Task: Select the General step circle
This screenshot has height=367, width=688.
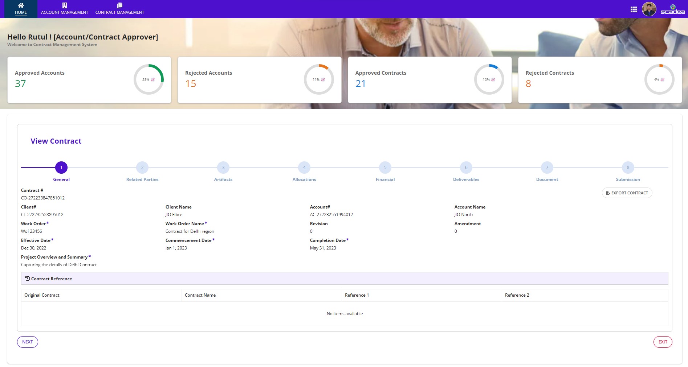Action: [x=61, y=168]
